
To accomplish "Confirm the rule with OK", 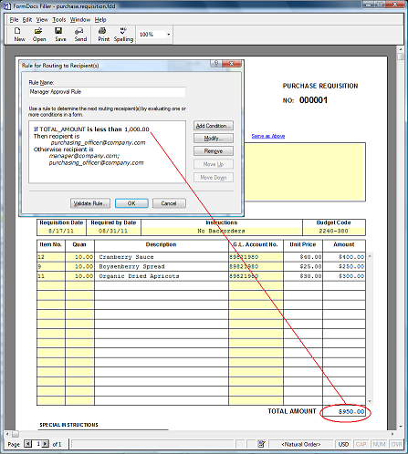I will (131, 203).
